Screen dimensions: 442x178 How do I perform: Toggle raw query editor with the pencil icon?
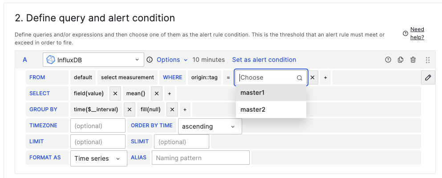tap(428, 77)
